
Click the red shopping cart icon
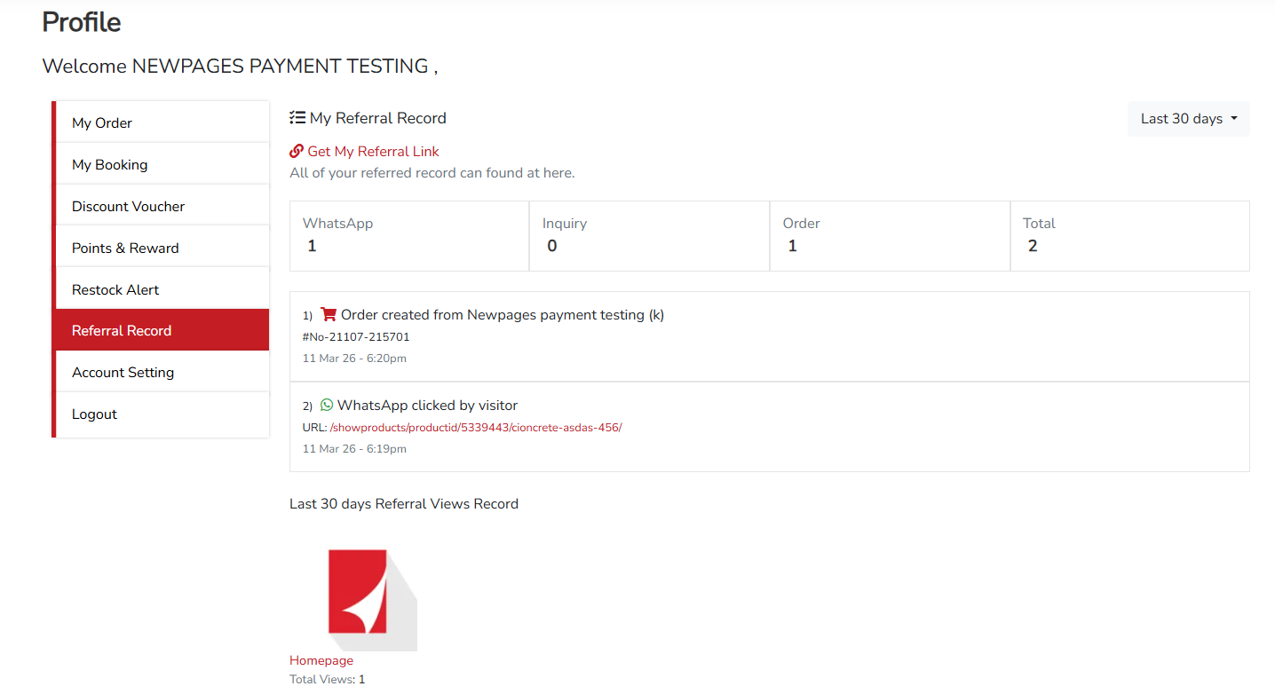pos(329,314)
